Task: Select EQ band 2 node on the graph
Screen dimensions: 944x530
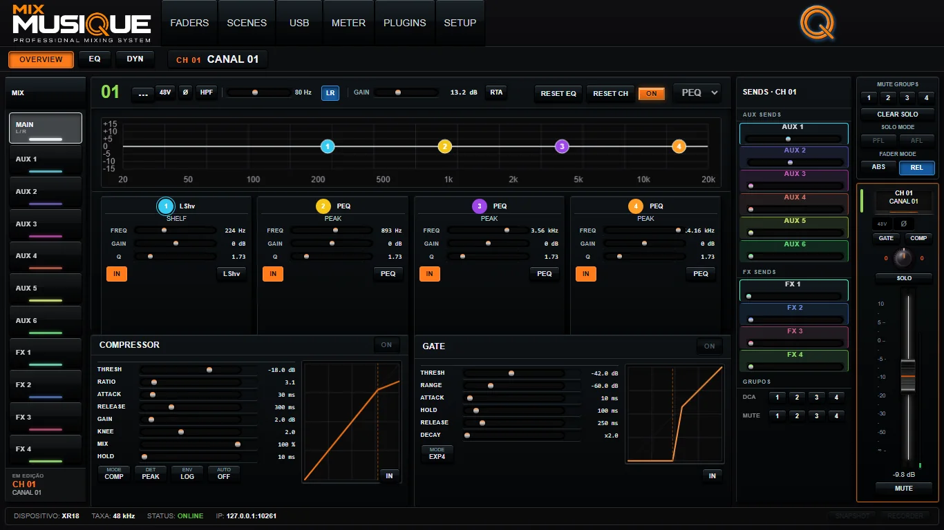Action: point(445,146)
